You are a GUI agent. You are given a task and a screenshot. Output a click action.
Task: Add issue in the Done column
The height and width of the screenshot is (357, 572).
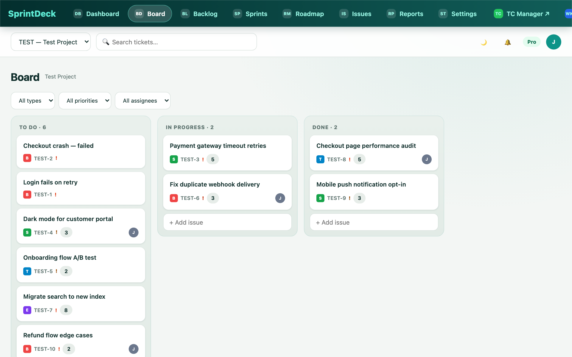(374, 222)
